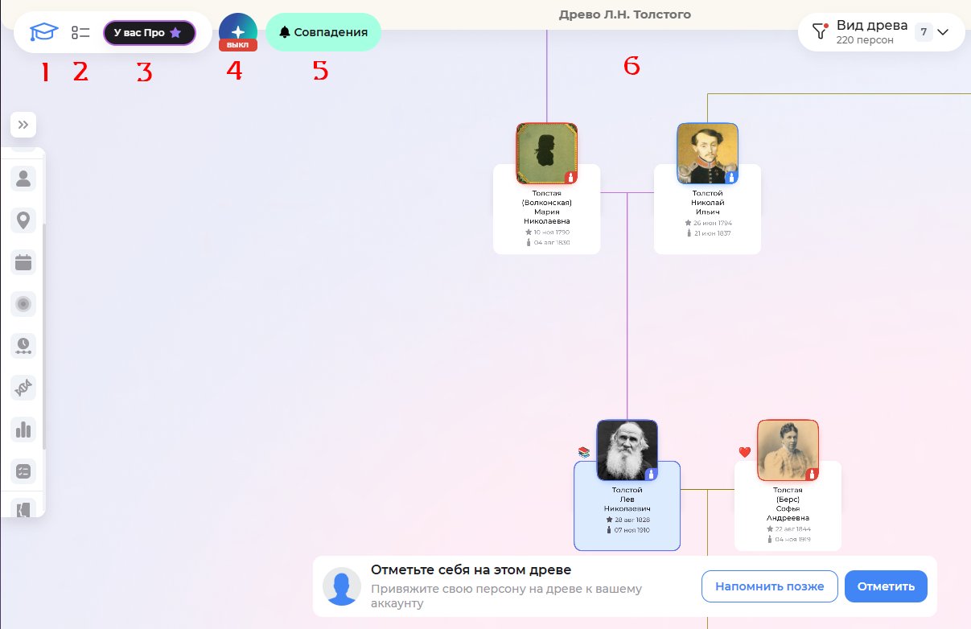Click the 'У вас Про' badge
This screenshot has width=971, height=629.
click(149, 33)
